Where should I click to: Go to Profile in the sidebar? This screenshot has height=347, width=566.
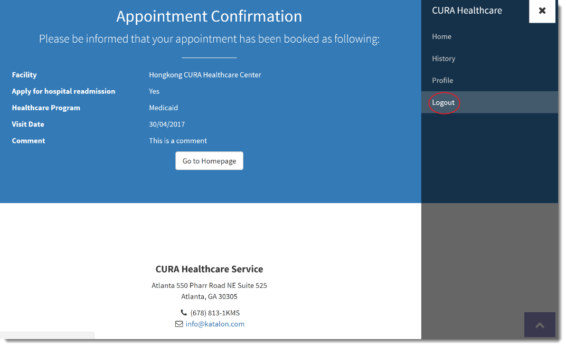click(x=442, y=80)
